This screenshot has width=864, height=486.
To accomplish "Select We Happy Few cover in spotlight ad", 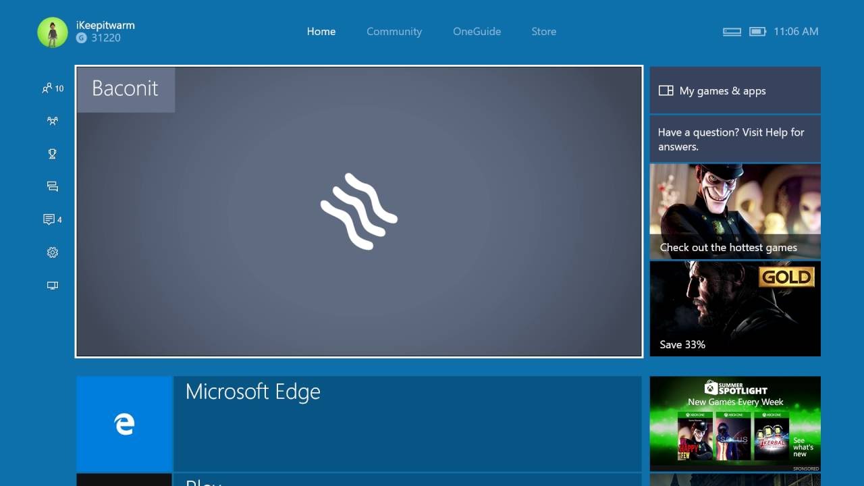I will pos(695,436).
